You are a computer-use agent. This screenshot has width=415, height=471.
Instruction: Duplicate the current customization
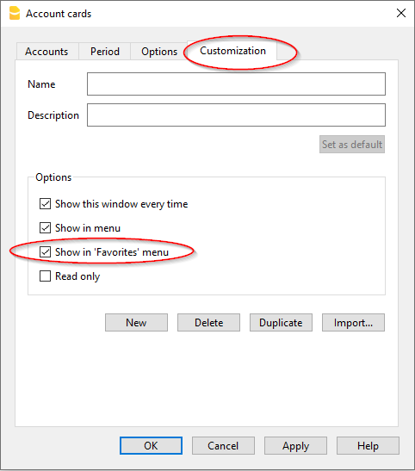281,323
